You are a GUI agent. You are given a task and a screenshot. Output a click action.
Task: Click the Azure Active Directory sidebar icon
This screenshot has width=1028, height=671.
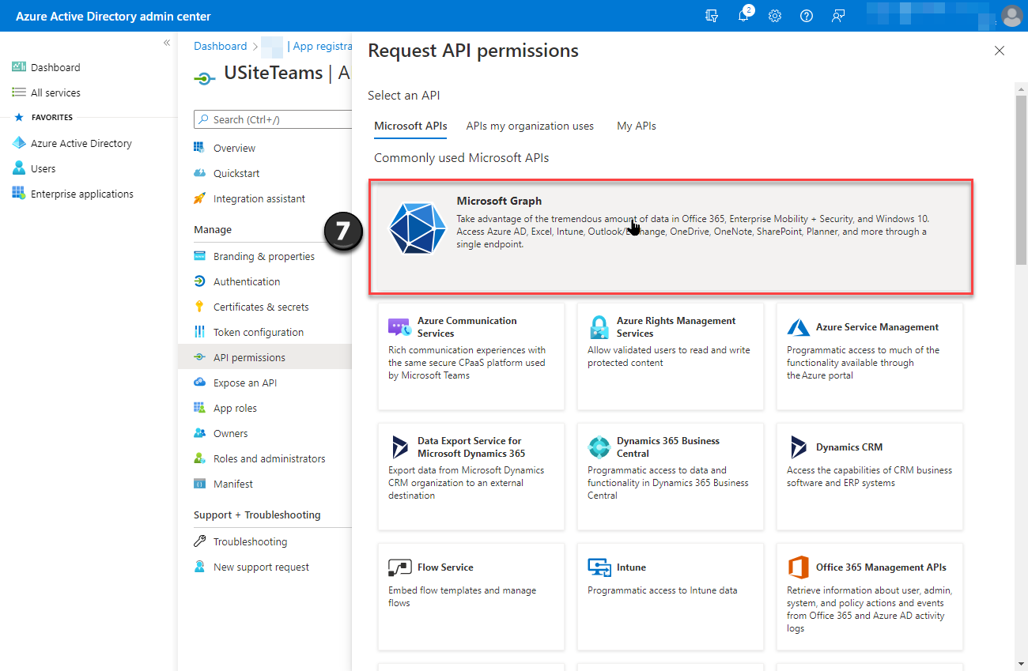point(19,143)
